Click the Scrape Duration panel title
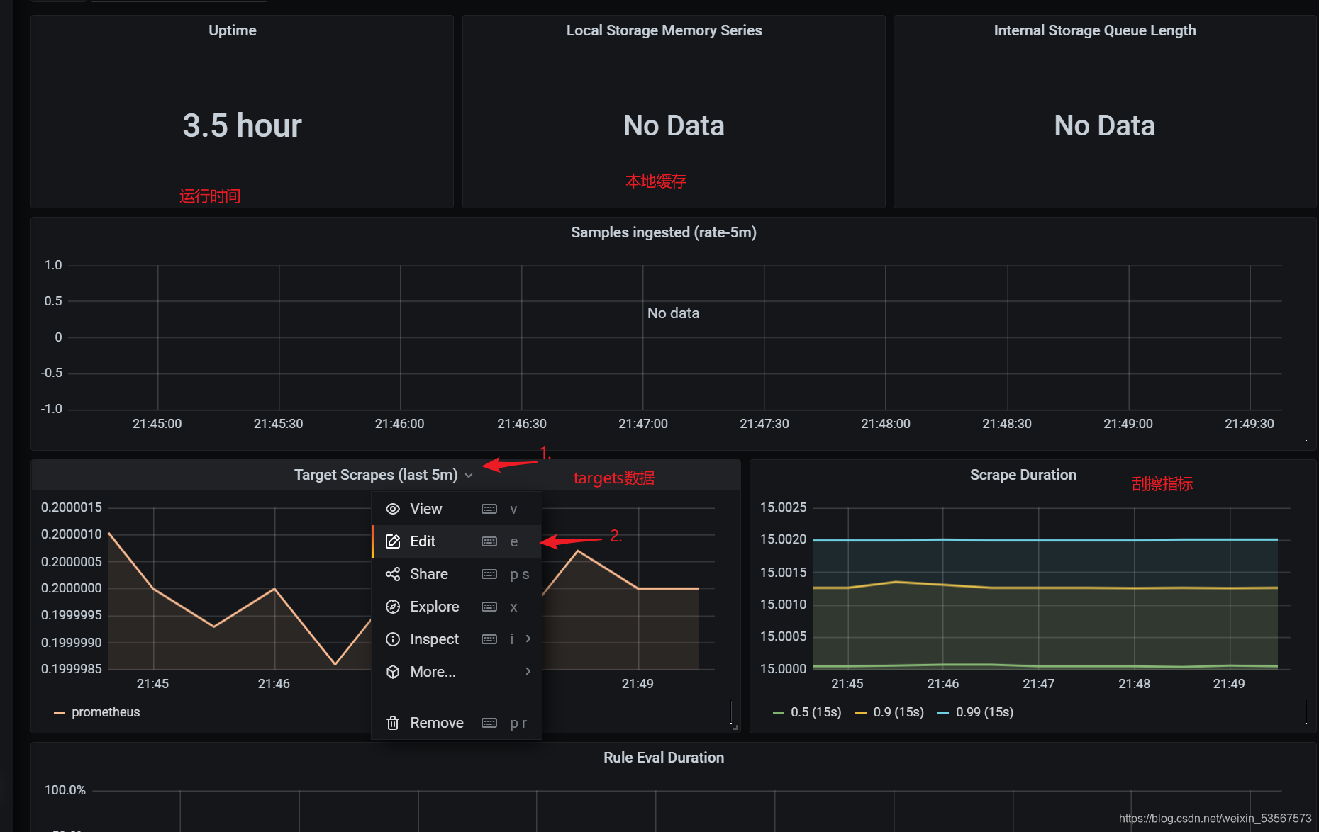This screenshot has height=832, width=1319. click(1023, 475)
